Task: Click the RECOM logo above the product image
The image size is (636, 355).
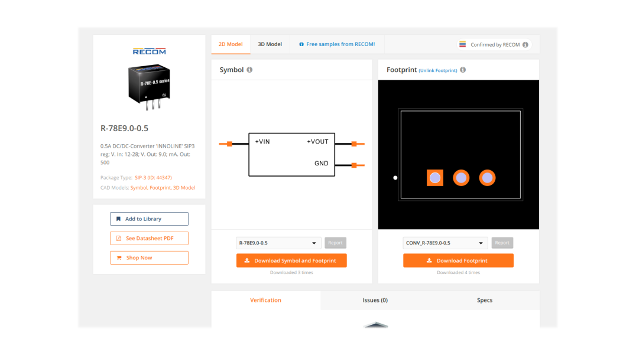Action: (x=150, y=51)
